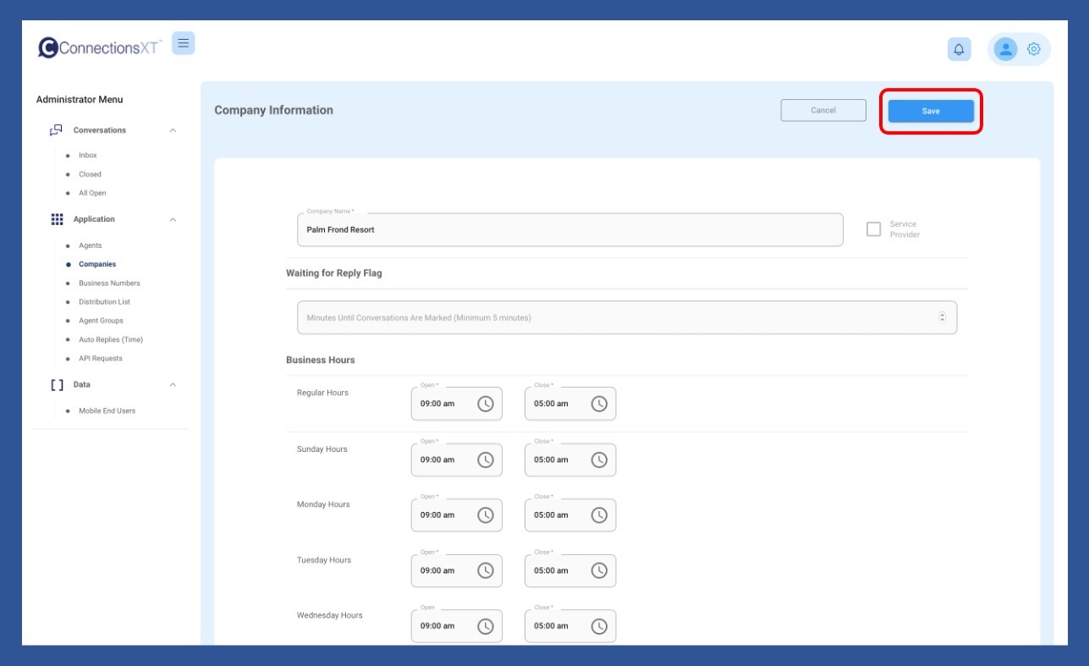Open the settings gear icon

1033,49
